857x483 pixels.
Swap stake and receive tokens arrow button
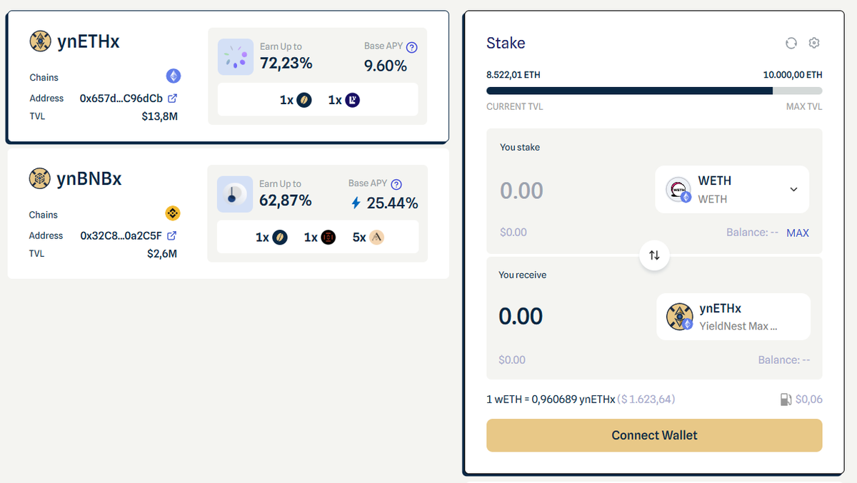tap(654, 255)
